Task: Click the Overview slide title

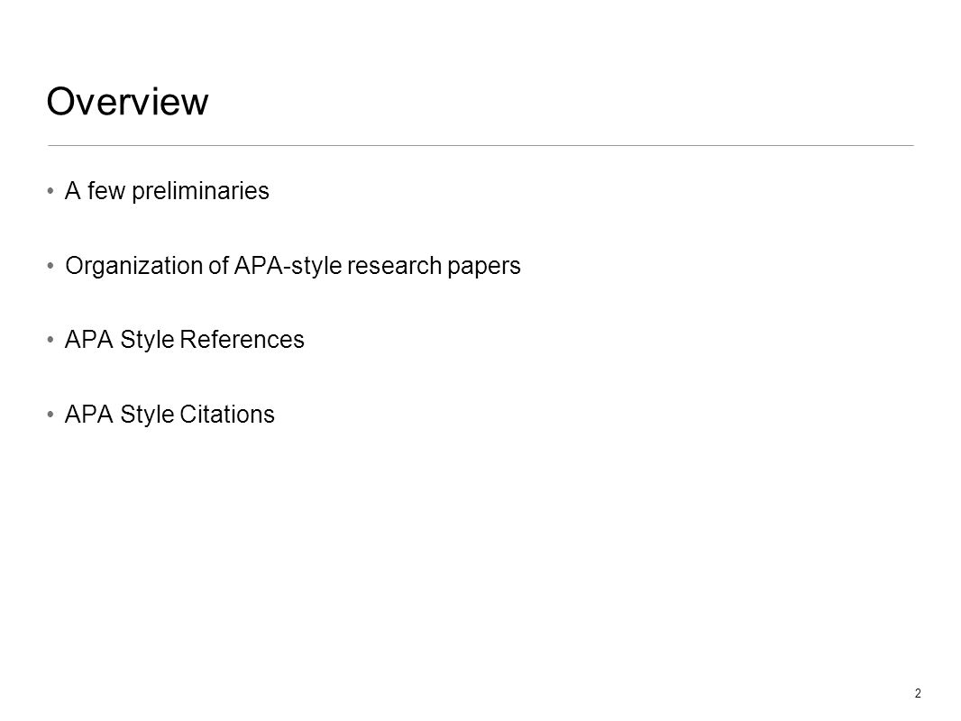Action: 127,101
